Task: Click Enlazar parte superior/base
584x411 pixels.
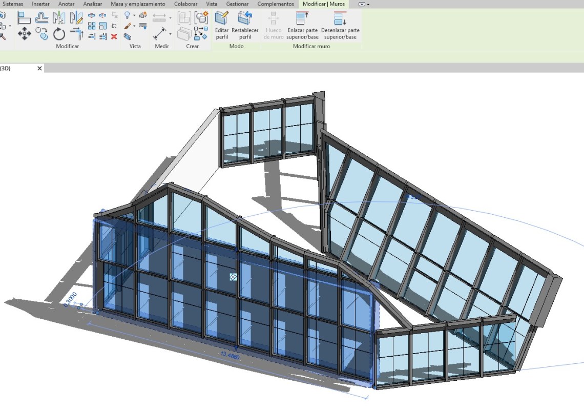Action: point(302,26)
